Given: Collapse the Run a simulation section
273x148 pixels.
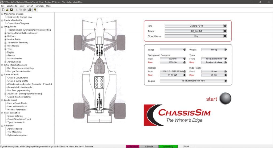Looking at the screenshot, I should click(x=2, y=113).
